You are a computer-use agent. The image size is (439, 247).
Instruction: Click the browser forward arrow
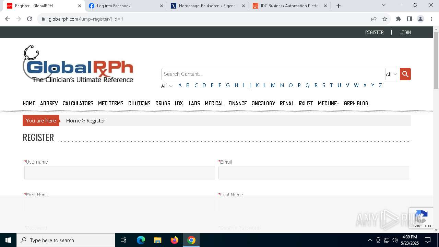click(x=19, y=19)
